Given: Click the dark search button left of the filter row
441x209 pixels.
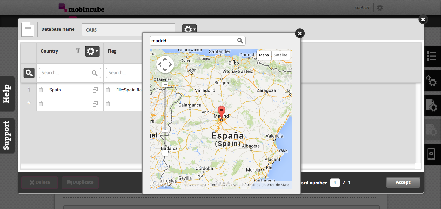Looking at the screenshot, I should tap(29, 73).
